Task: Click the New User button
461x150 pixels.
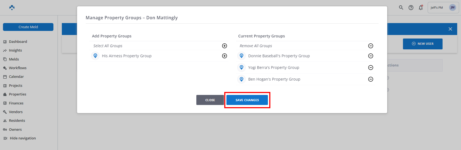Action: pyautogui.click(x=422, y=44)
